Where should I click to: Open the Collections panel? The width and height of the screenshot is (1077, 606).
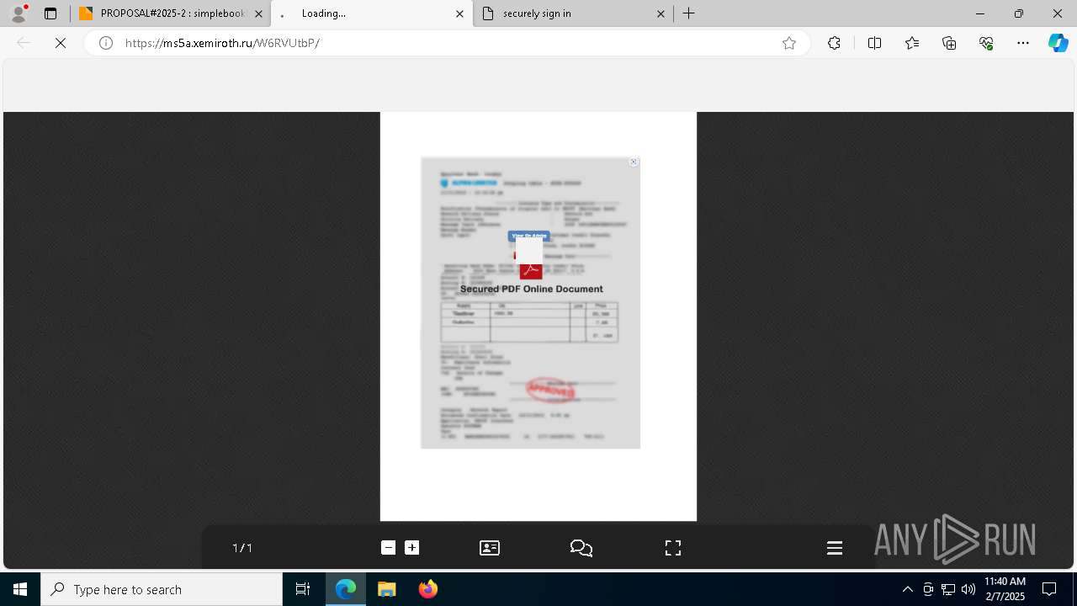[x=949, y=43]
